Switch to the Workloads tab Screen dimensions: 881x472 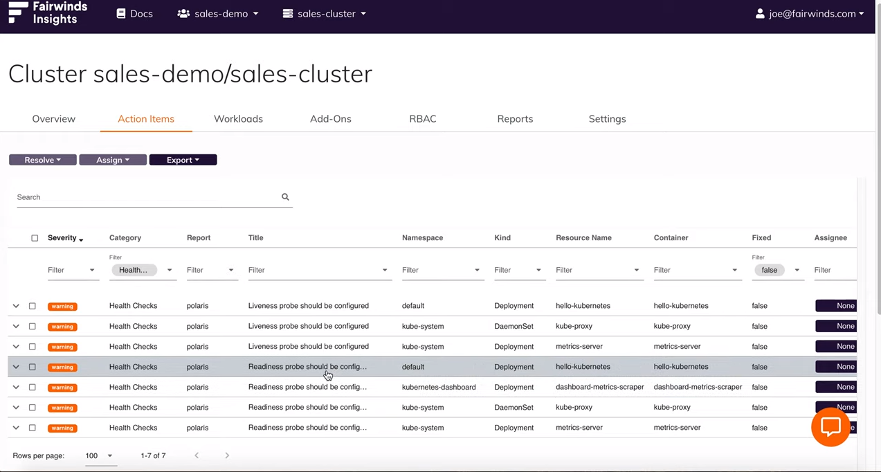238,119
